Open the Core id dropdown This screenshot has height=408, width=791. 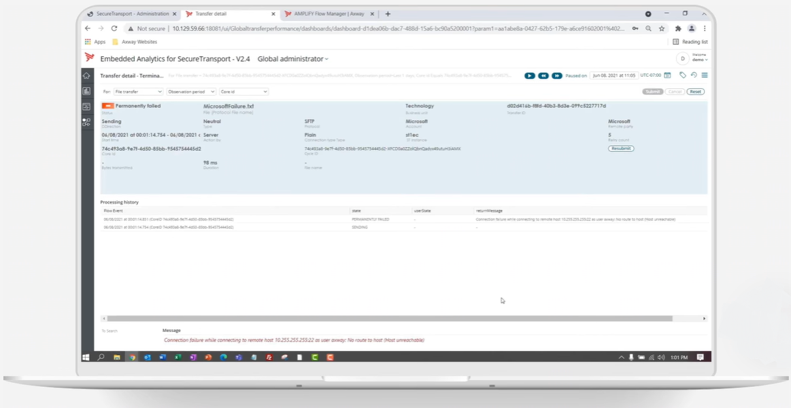(243, 92)
